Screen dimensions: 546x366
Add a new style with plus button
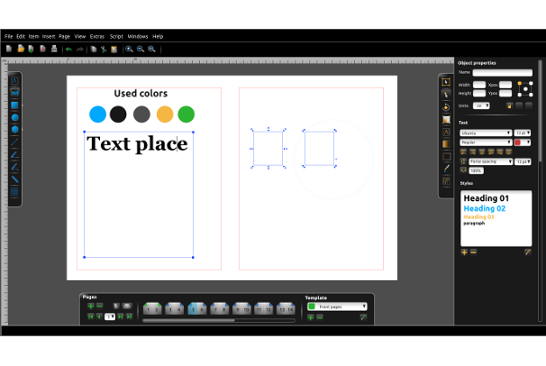pos(464,252)
